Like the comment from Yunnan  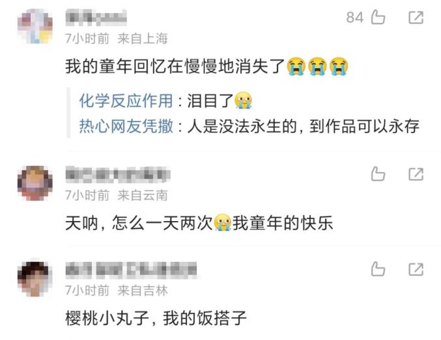(378, 174)
